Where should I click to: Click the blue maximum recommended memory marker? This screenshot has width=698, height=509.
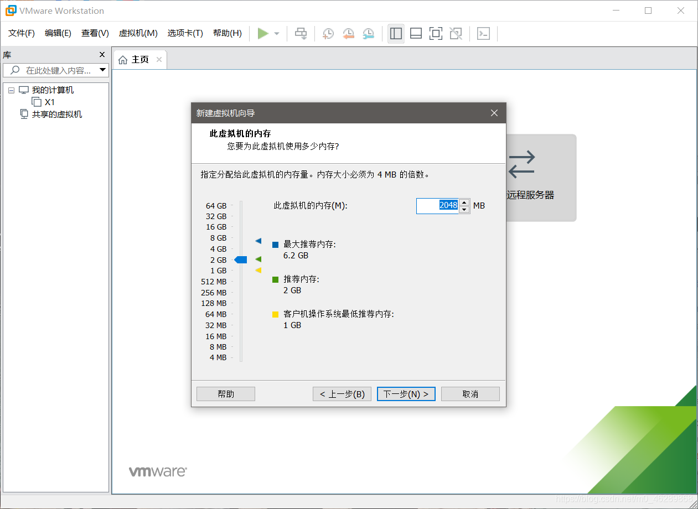click(258, 241)
